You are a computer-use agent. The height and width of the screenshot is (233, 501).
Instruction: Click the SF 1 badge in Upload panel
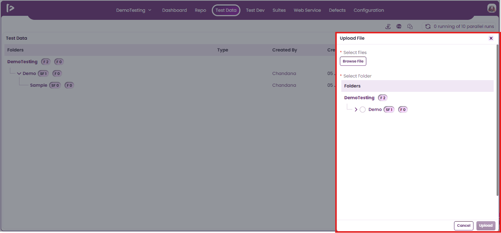389,110
